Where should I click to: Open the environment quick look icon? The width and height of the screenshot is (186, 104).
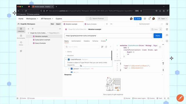click(x=167, y=24)
